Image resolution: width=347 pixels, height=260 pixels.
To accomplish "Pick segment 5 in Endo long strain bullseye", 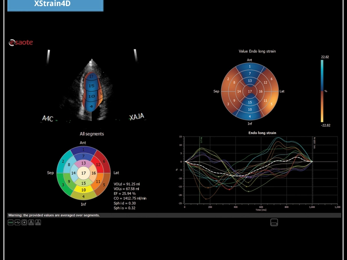I will pyautogui.click(x=272, y=104).
